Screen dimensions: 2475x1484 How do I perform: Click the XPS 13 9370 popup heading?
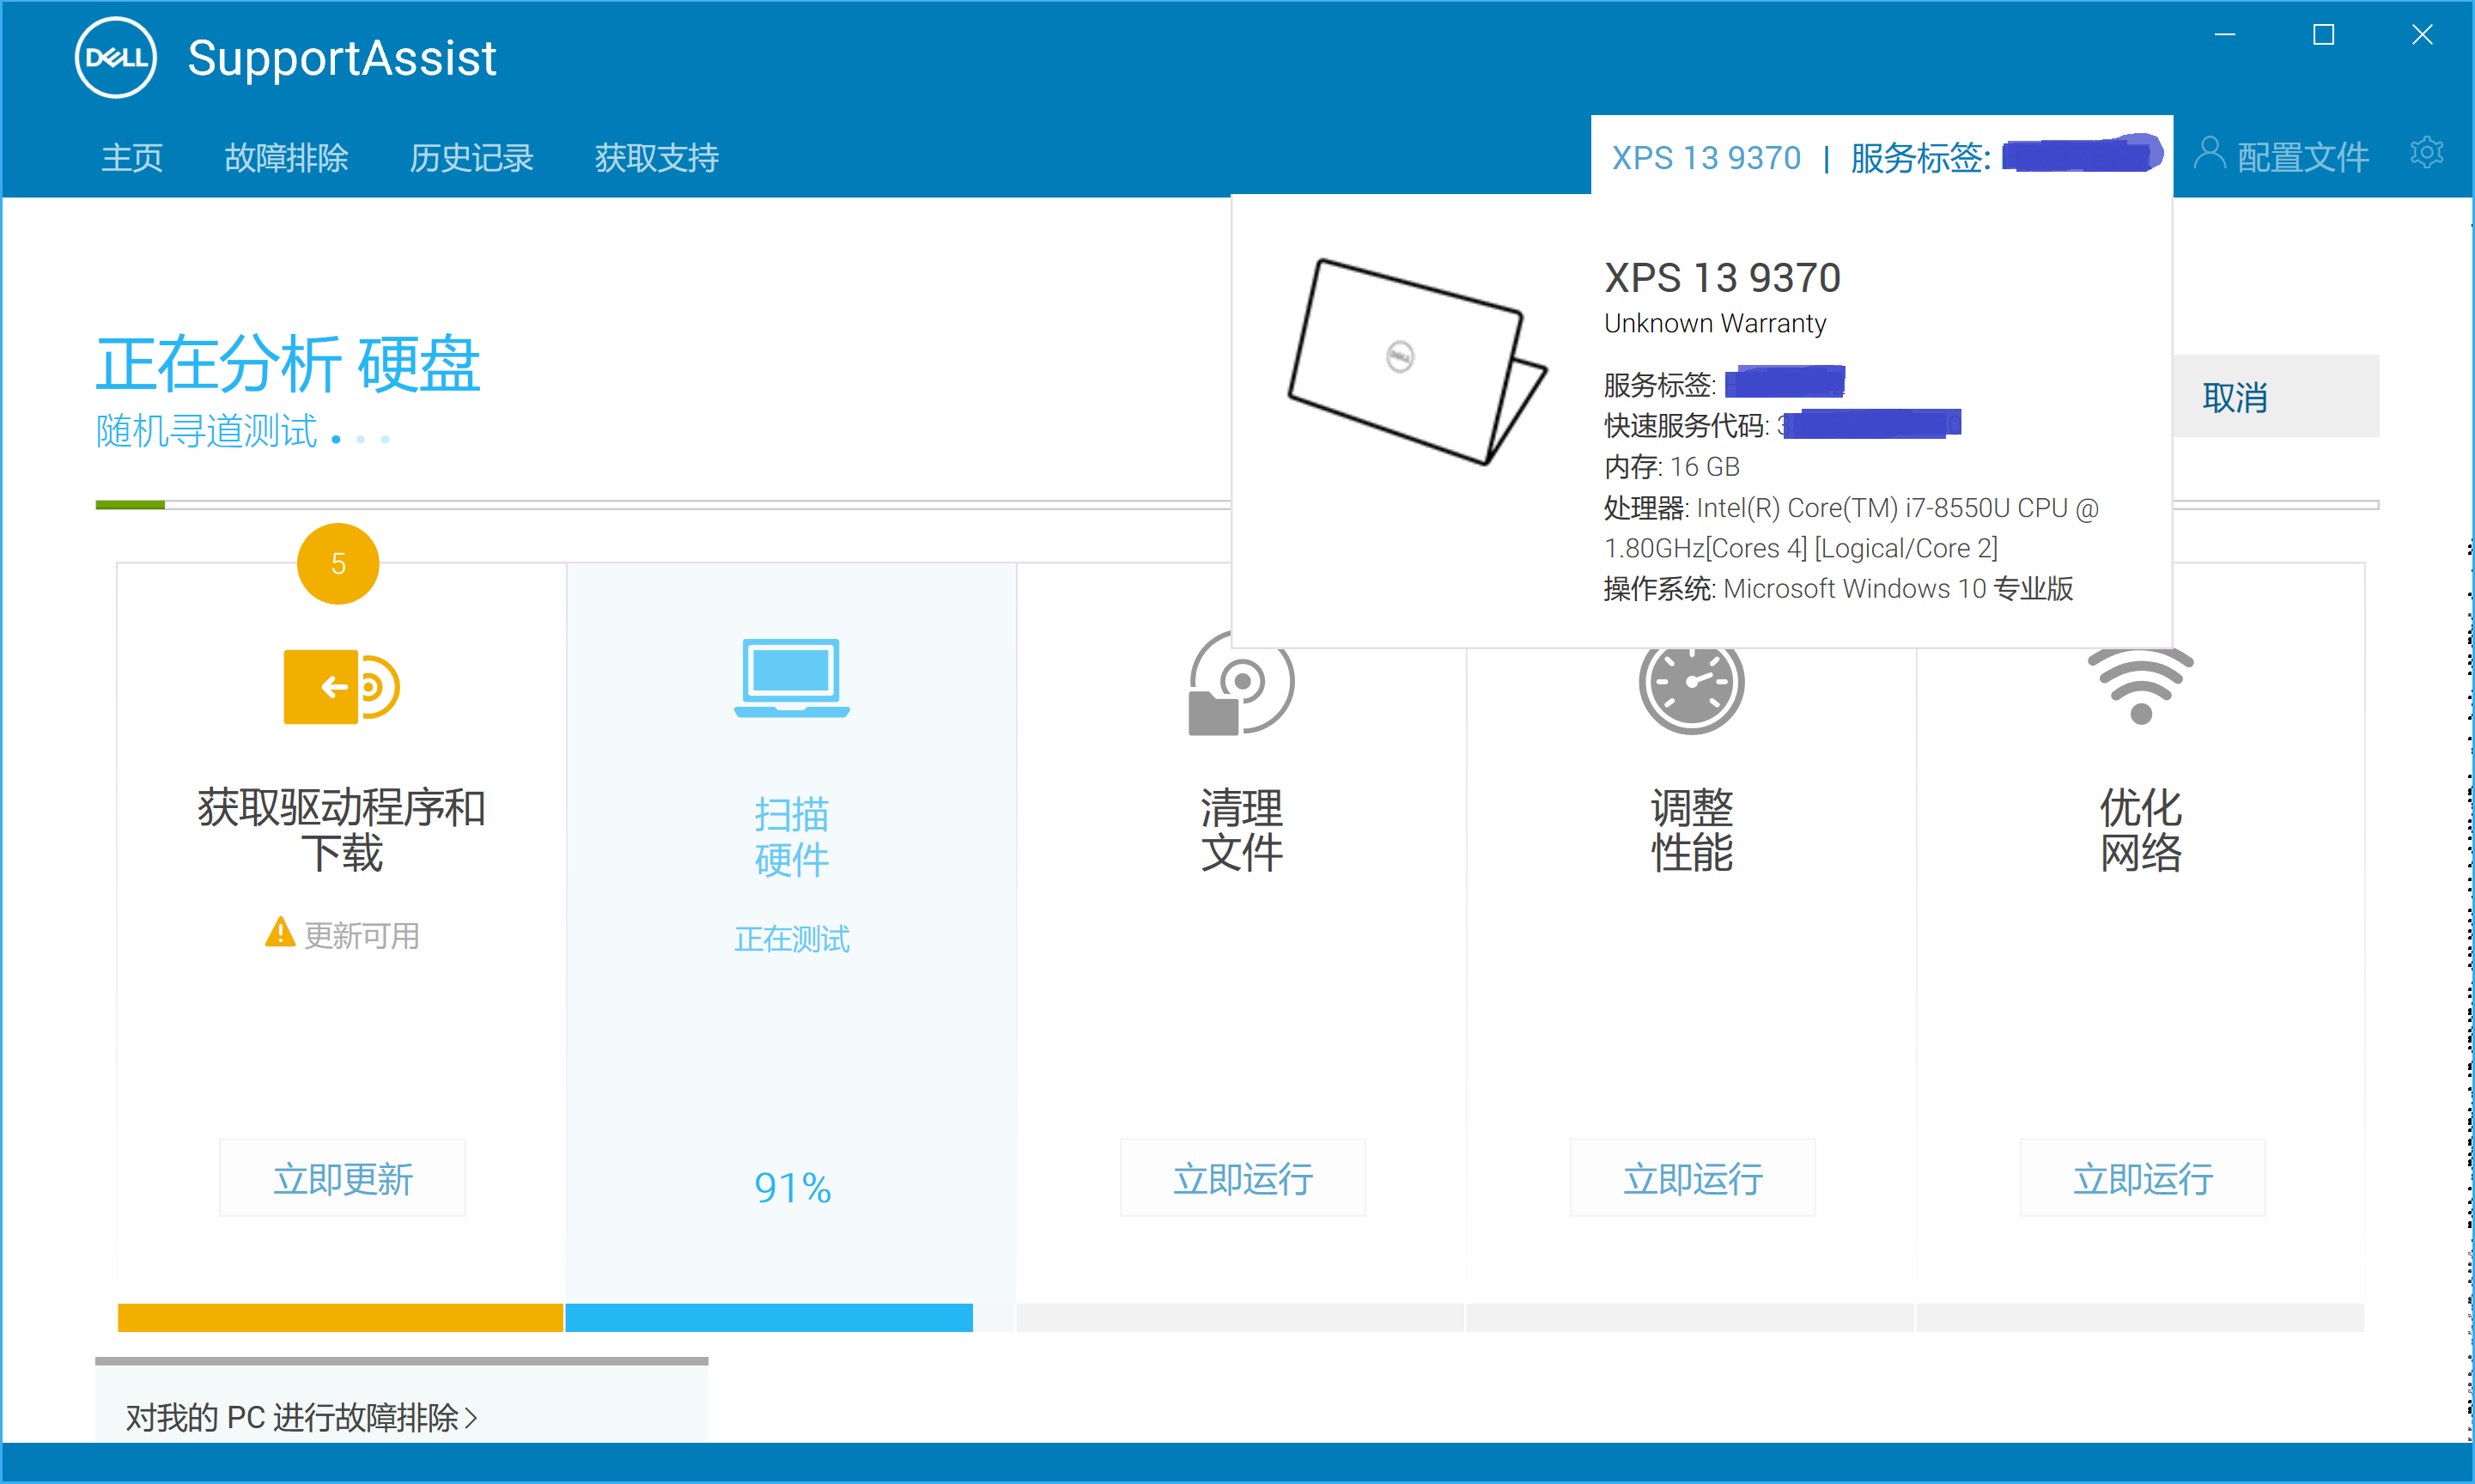1722,277
